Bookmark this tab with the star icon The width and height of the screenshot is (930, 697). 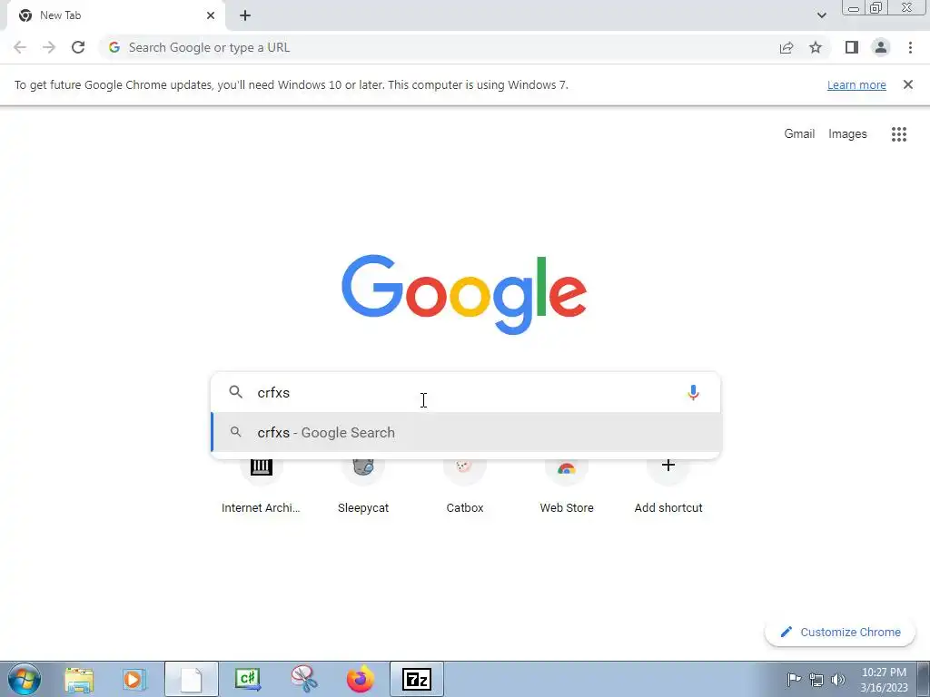tap(816, 47)
